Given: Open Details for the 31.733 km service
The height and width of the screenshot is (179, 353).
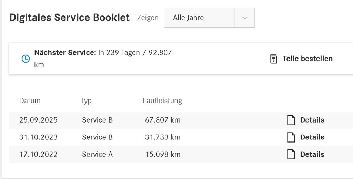Looking at the screenshot, I should tap(312, 137).
